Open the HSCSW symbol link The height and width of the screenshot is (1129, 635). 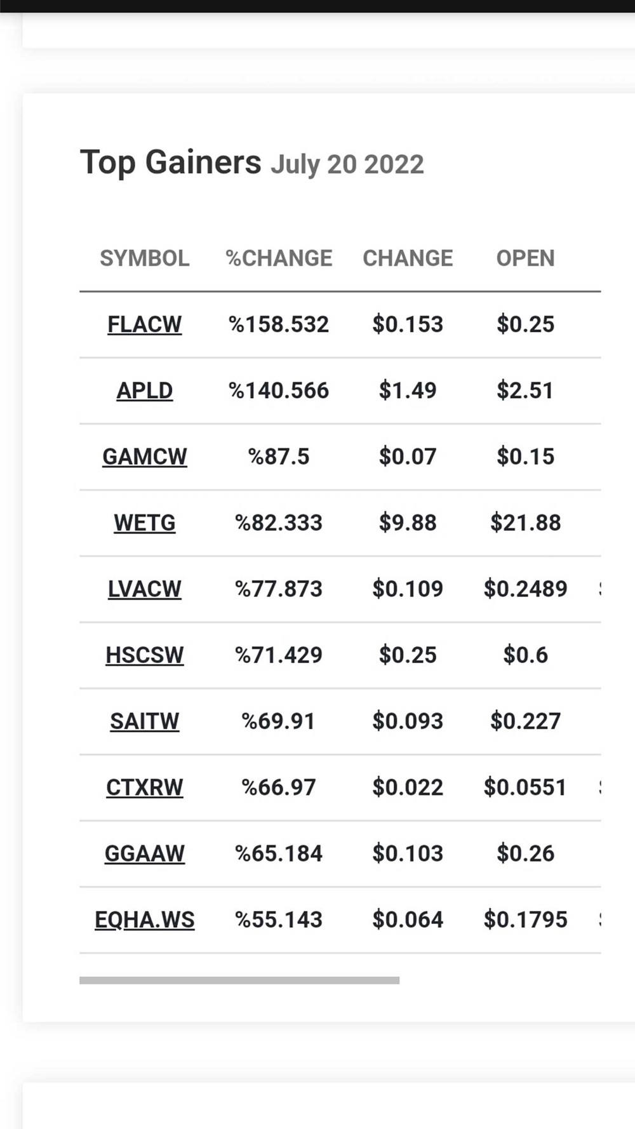point(144,655)
